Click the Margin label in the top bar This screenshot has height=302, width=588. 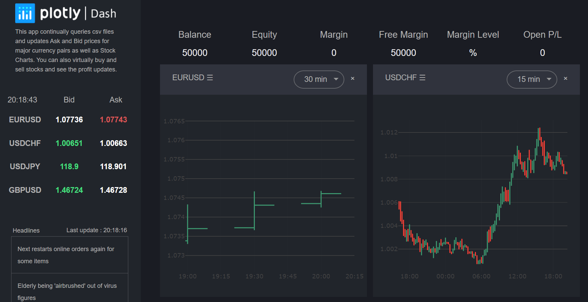click(334, 35)
